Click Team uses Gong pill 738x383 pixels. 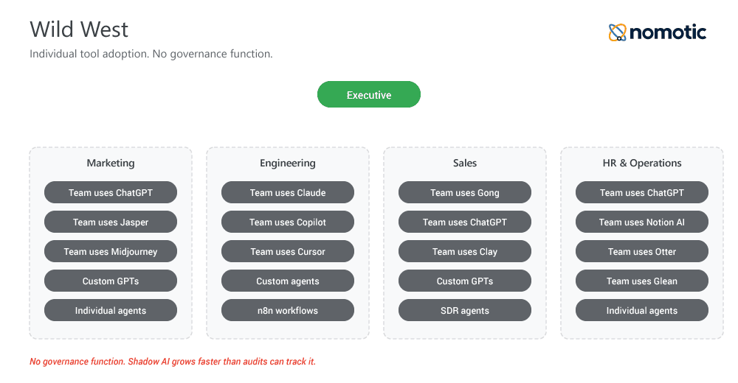[x=465, y=192]
